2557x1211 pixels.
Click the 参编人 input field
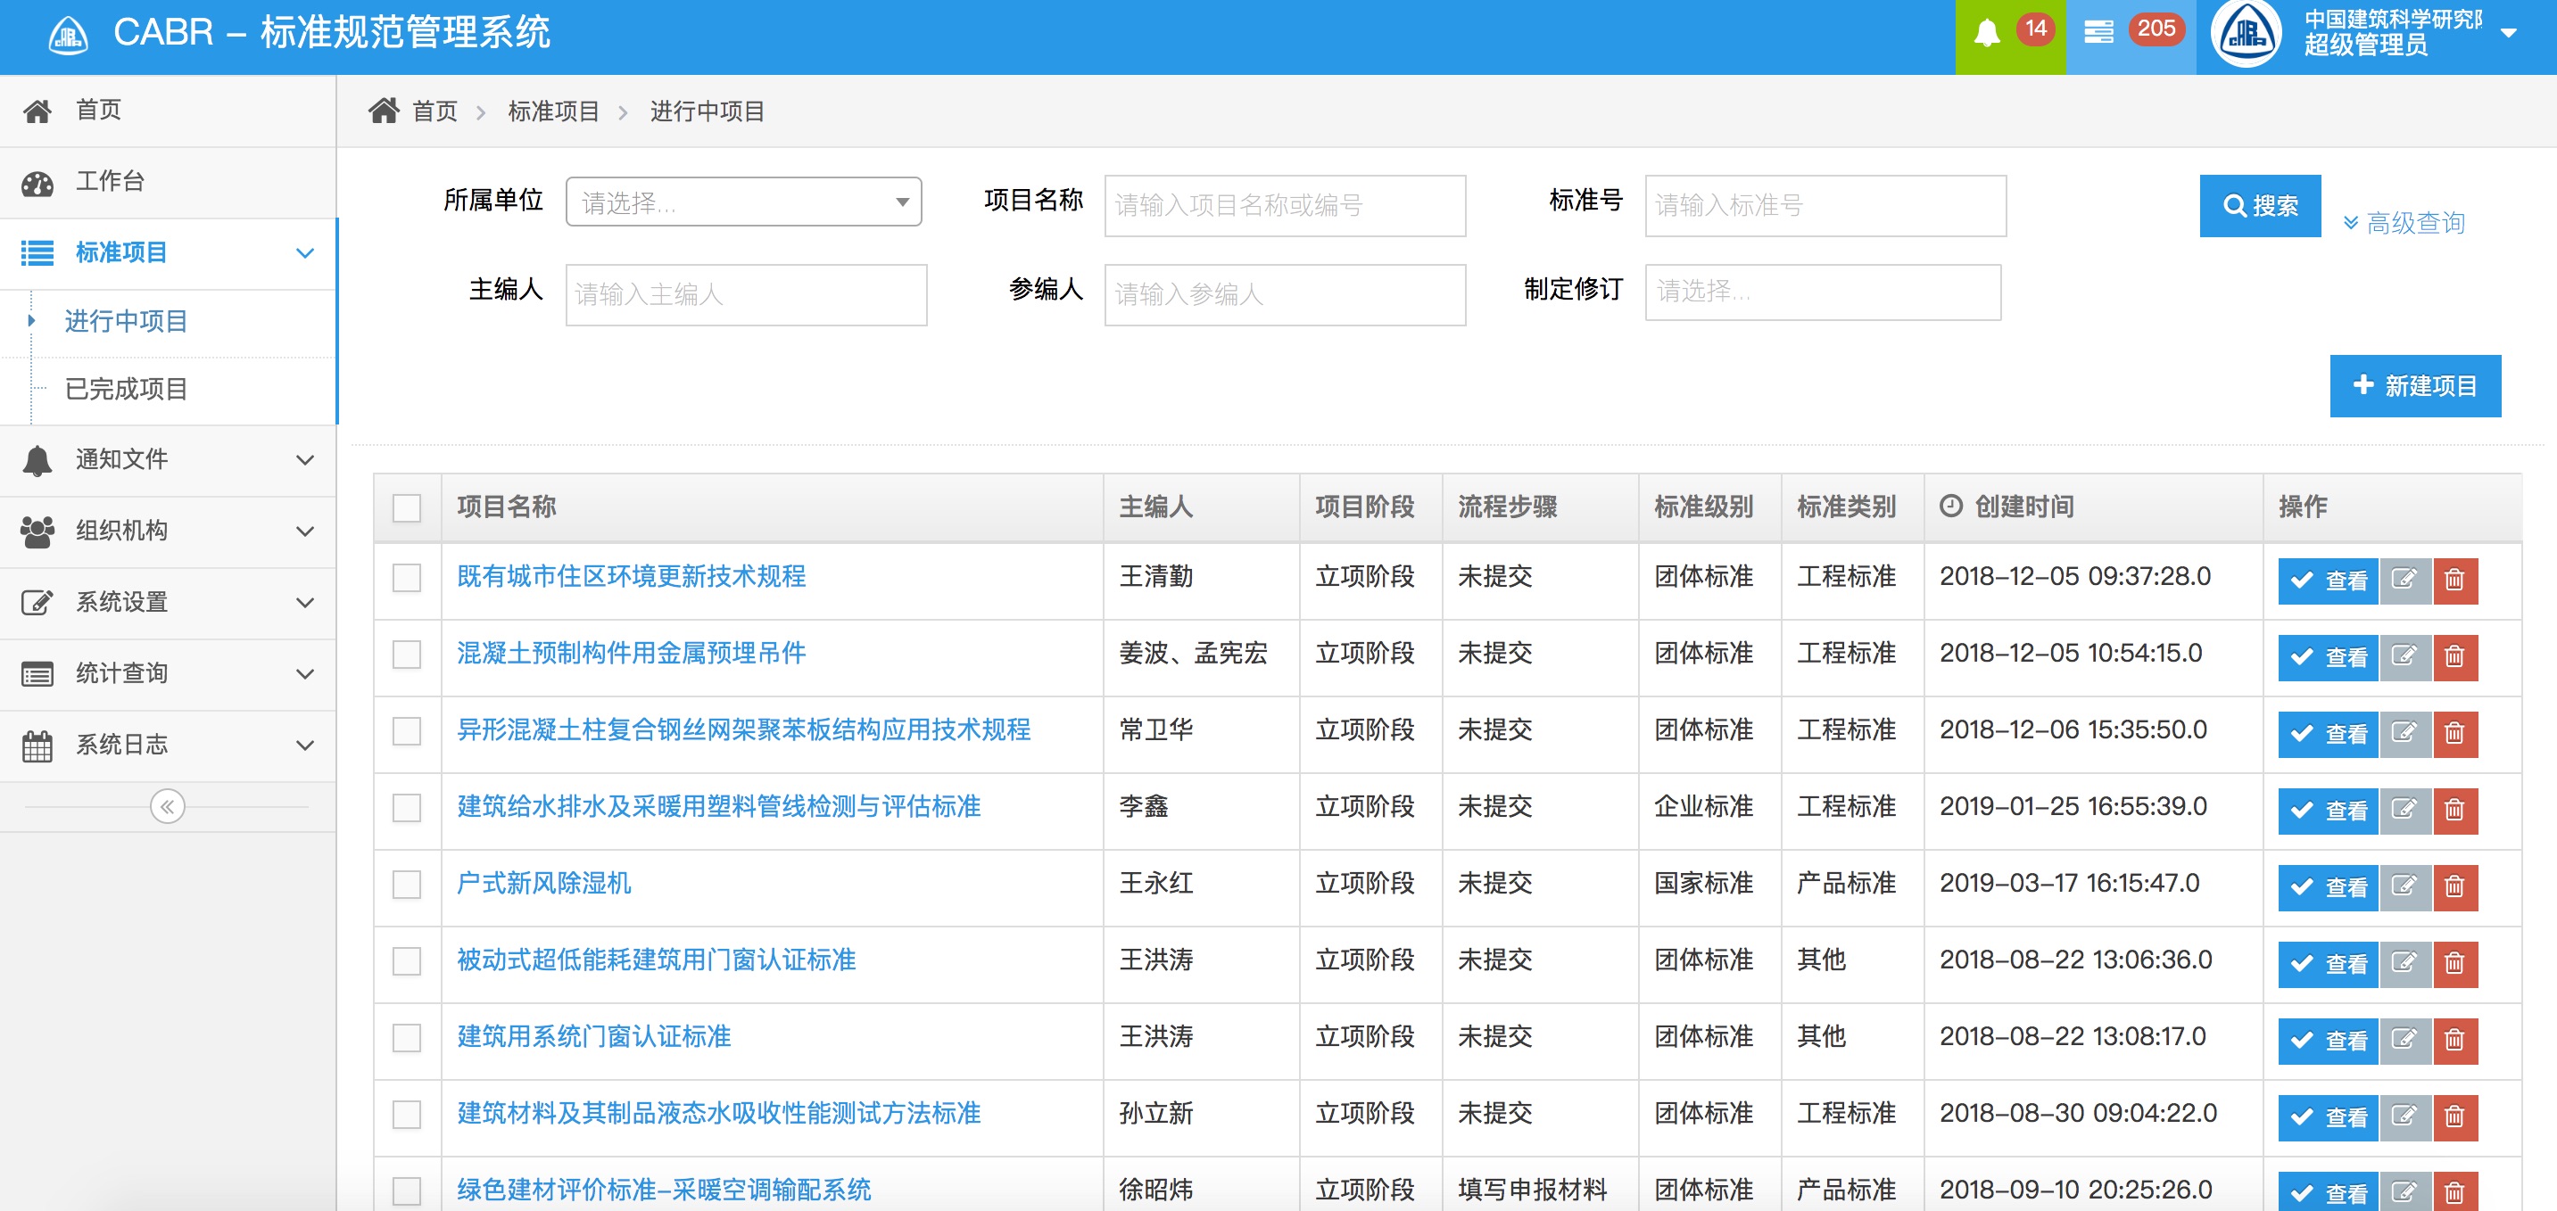(1285, 294)
